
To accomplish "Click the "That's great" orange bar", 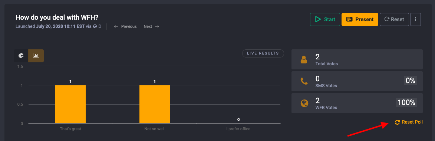I will point(70,104).
